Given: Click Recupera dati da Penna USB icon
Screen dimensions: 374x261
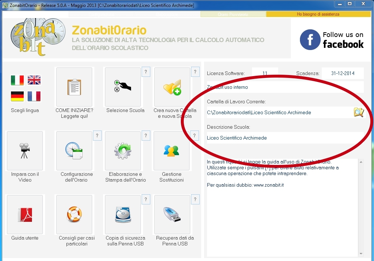Looking at the screenshot, I should coord(172,215).
